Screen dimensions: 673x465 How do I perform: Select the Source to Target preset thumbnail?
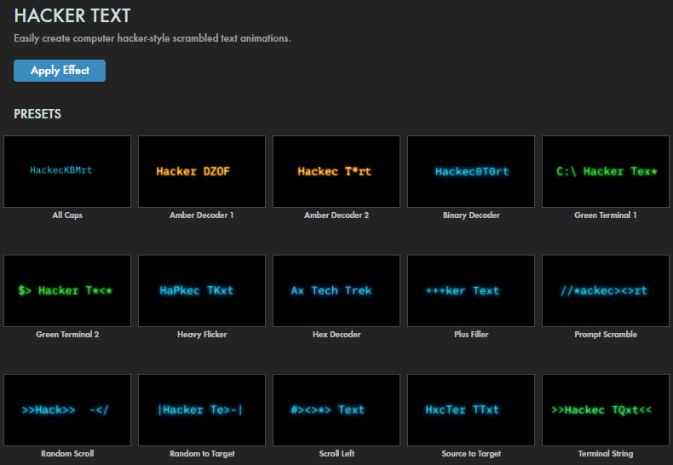pos(471,410)
